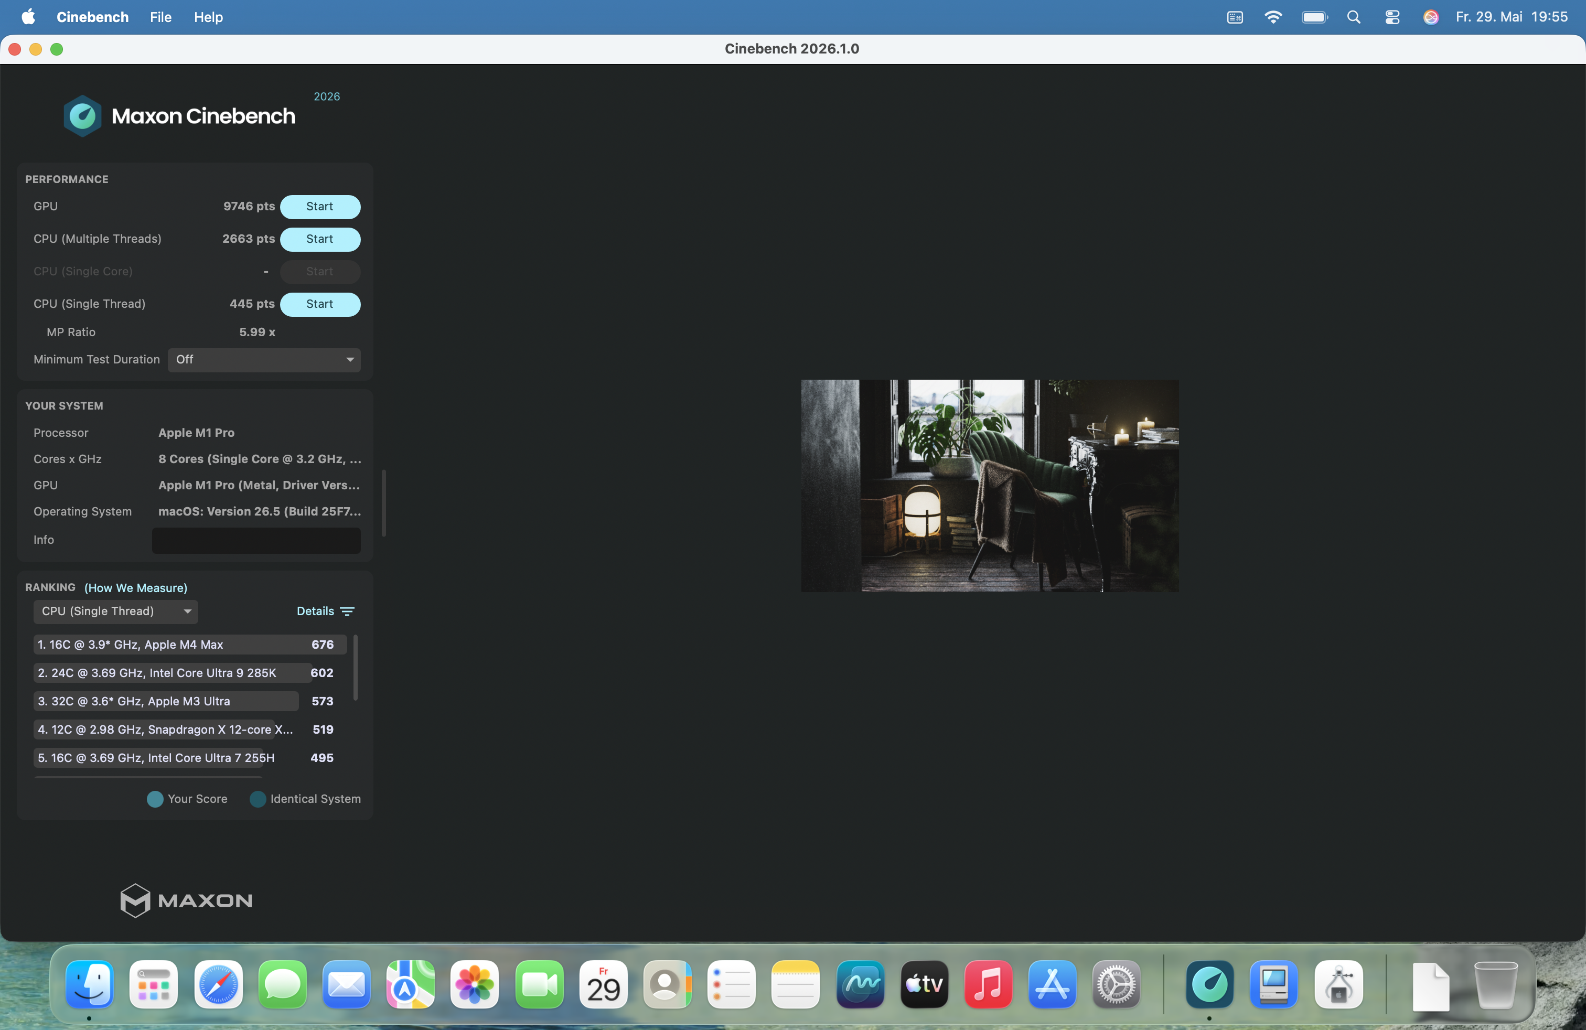Start the GPU benchmark
Screen dimensions: 1586x1030
tap(320, 207)
